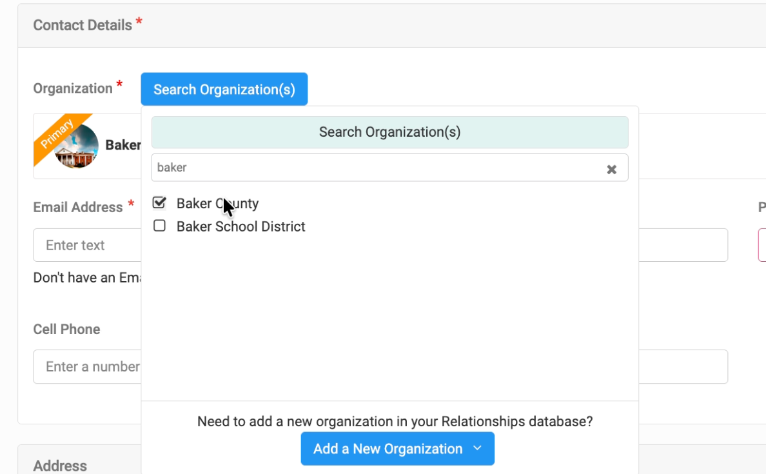
Task: Click the Organization field label
Action: pos(73,88)
